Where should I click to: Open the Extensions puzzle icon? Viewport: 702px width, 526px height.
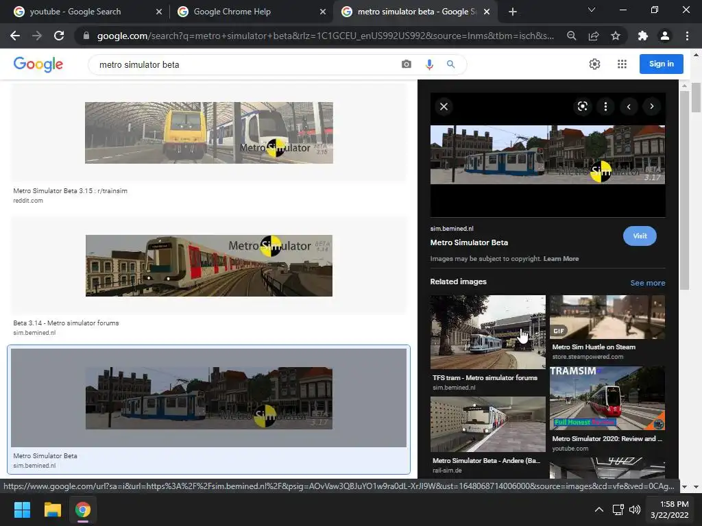point(643,36)
